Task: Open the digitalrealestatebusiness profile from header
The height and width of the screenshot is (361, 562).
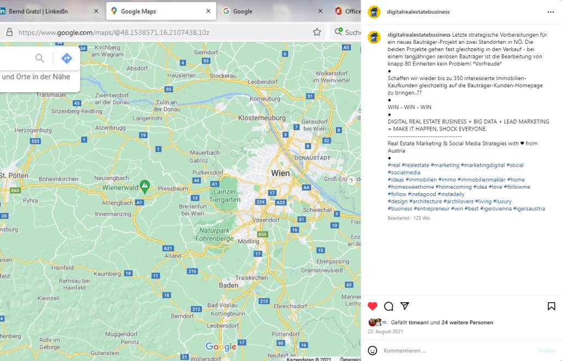Action: click(418, 12)
